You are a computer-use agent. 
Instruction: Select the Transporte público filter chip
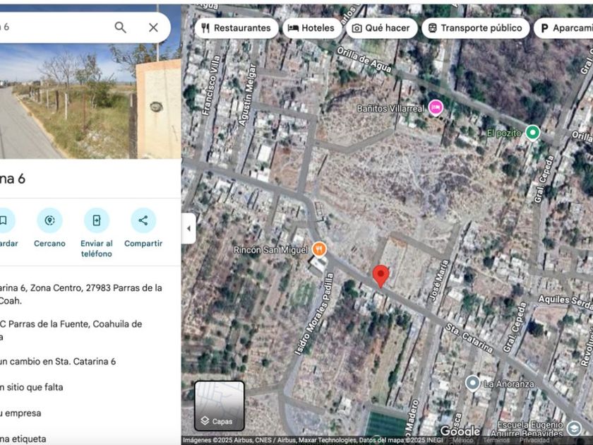[x=475, y=28]
